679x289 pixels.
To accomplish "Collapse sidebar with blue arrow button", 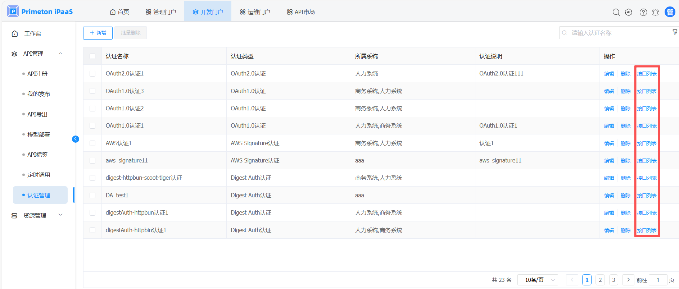I will [x=76, y=139].
